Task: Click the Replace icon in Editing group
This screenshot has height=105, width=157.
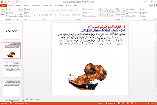Action: [141, 13]
